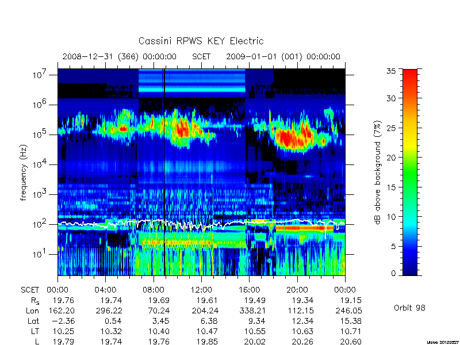Screen dimensions: 460x345
Task: Click the "SCET" row header below the plot
Action: (30, 290)
